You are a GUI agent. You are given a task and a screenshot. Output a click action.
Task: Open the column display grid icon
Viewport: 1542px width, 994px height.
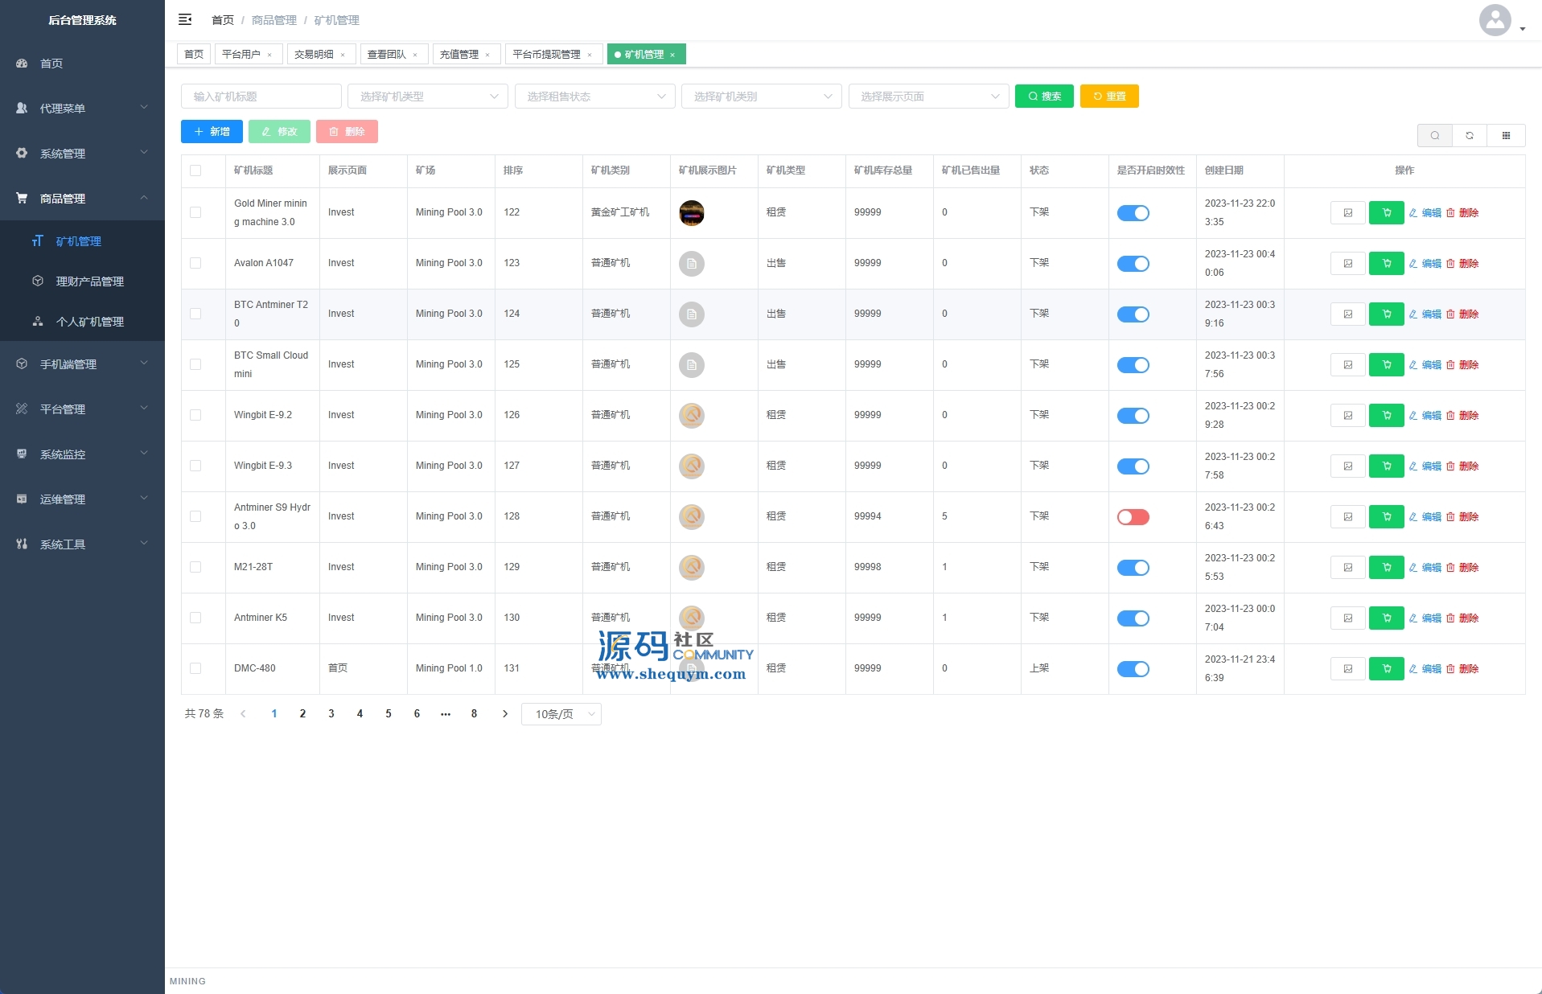pos(1506,135)
